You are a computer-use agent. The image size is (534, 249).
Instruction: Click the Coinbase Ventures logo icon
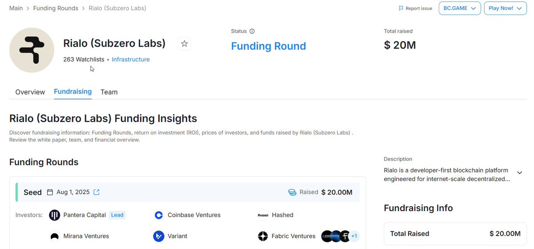pyautogui.click(x=159, y=215)
